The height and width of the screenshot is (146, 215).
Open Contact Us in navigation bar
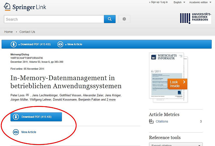coord(27,32)
